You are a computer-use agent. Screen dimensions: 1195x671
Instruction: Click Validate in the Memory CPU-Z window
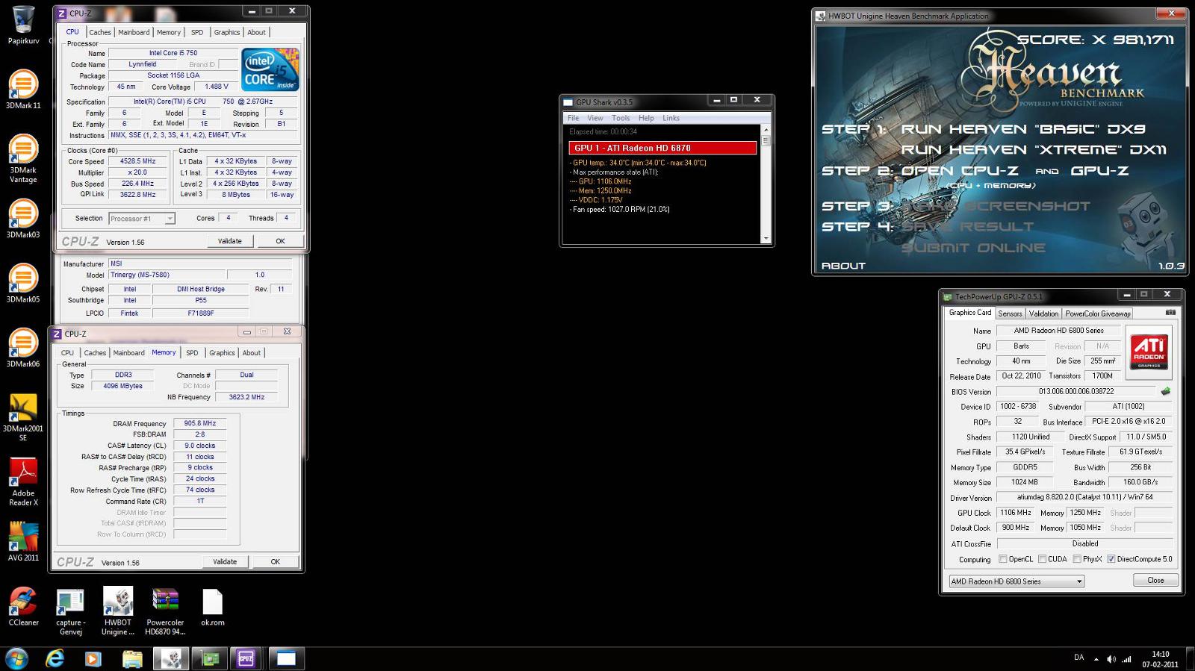(x=225, y=562)
